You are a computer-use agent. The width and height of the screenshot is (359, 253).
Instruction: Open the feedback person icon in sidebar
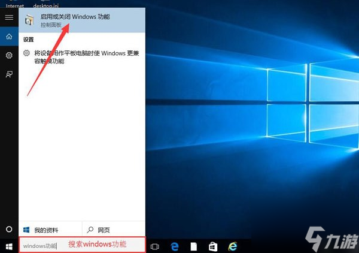coord(9,74)
